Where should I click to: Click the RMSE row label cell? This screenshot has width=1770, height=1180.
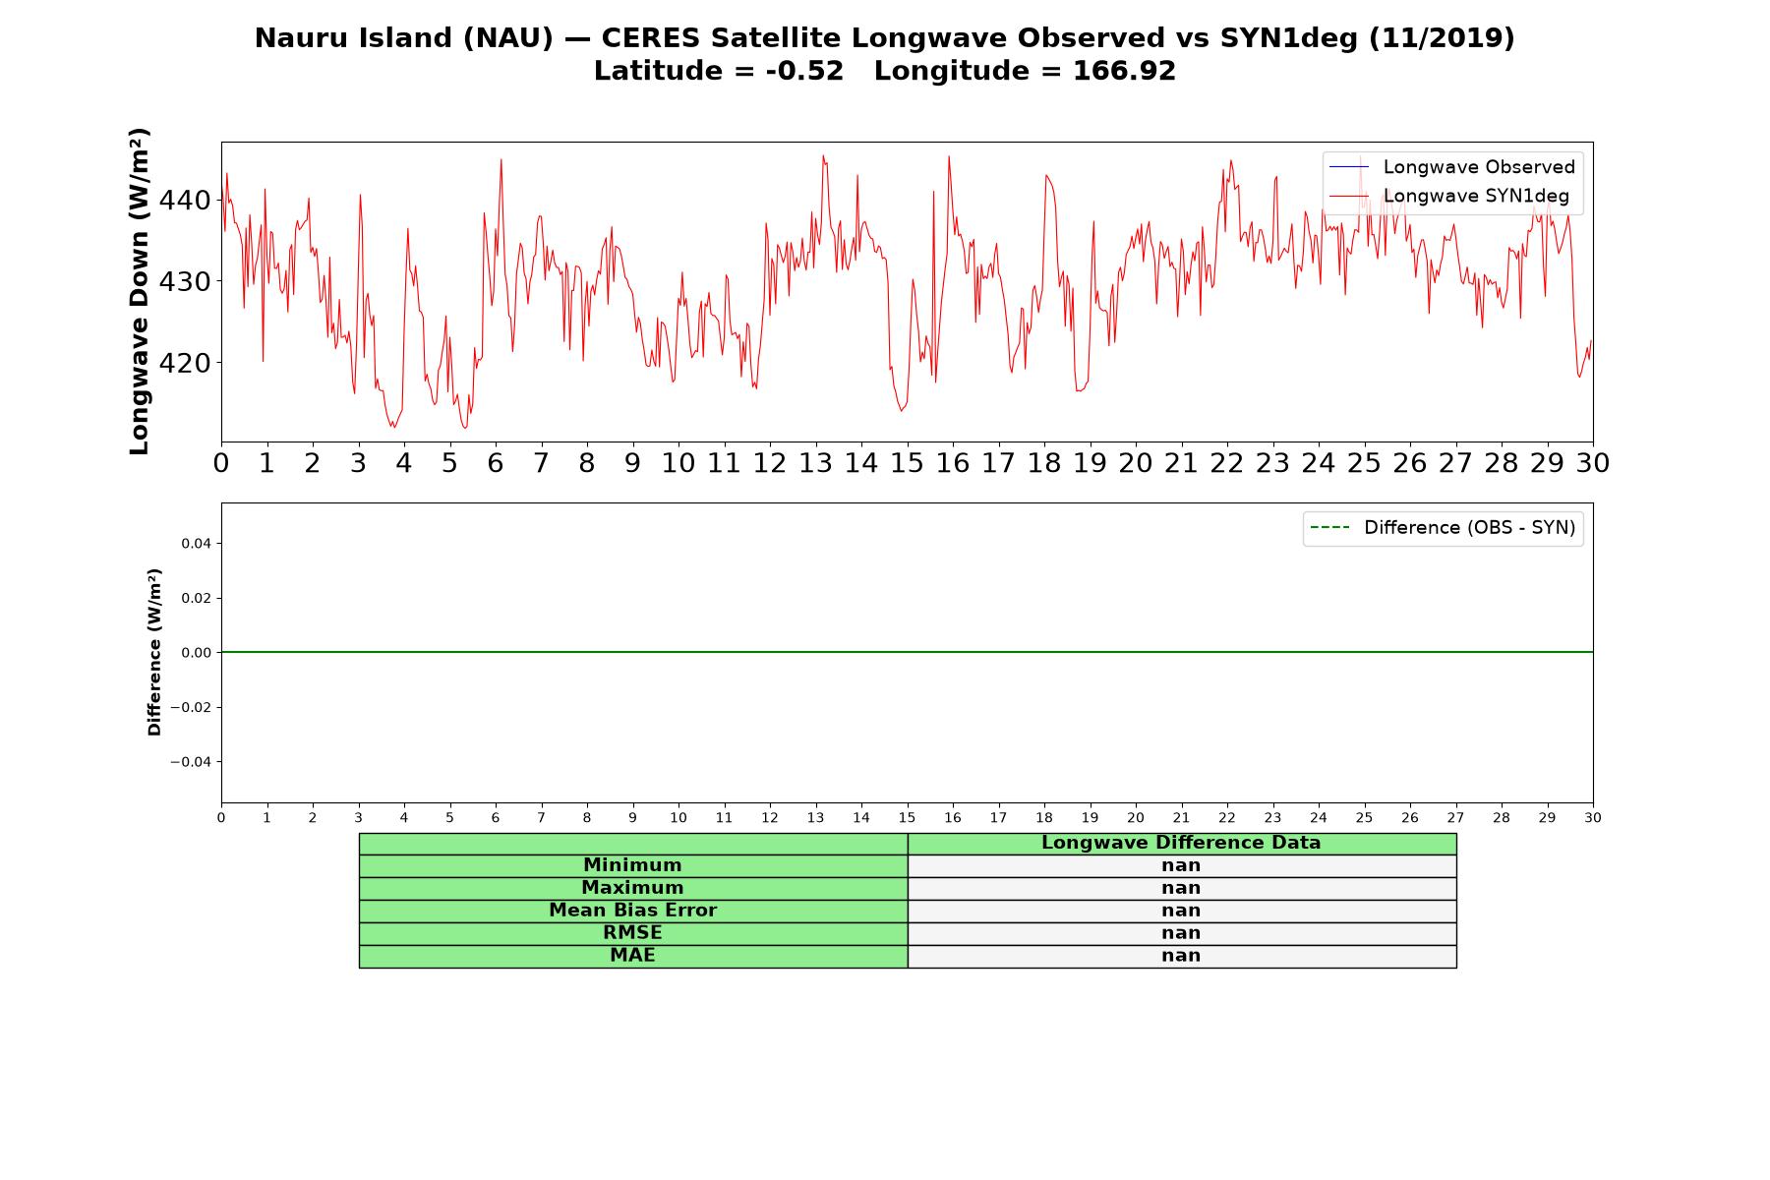[x=633, y=933]
